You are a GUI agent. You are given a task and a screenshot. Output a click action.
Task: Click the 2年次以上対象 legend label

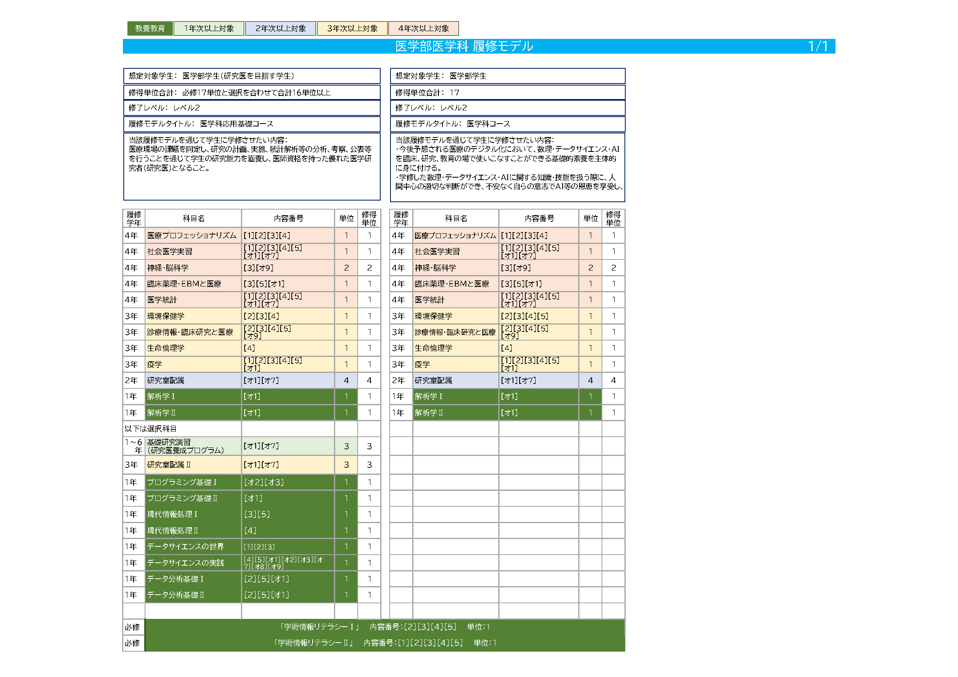[280, 28]
